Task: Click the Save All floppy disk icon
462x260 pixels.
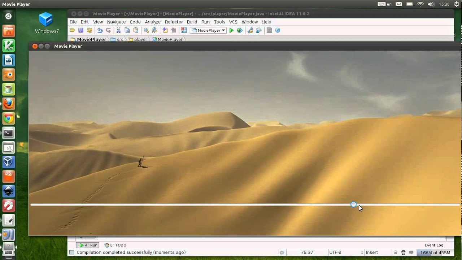Action: 81,30
